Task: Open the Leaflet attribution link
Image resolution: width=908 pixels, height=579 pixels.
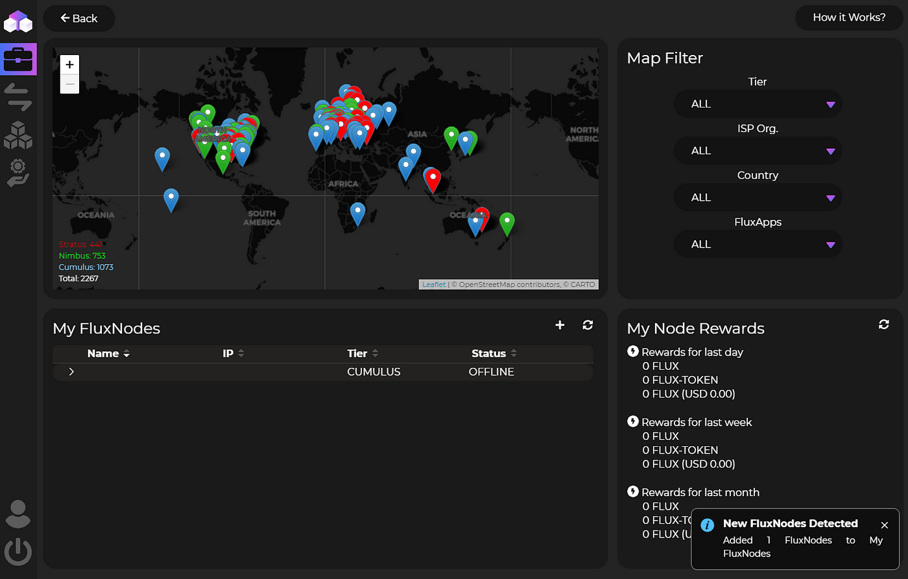Action: coord(434,284)
